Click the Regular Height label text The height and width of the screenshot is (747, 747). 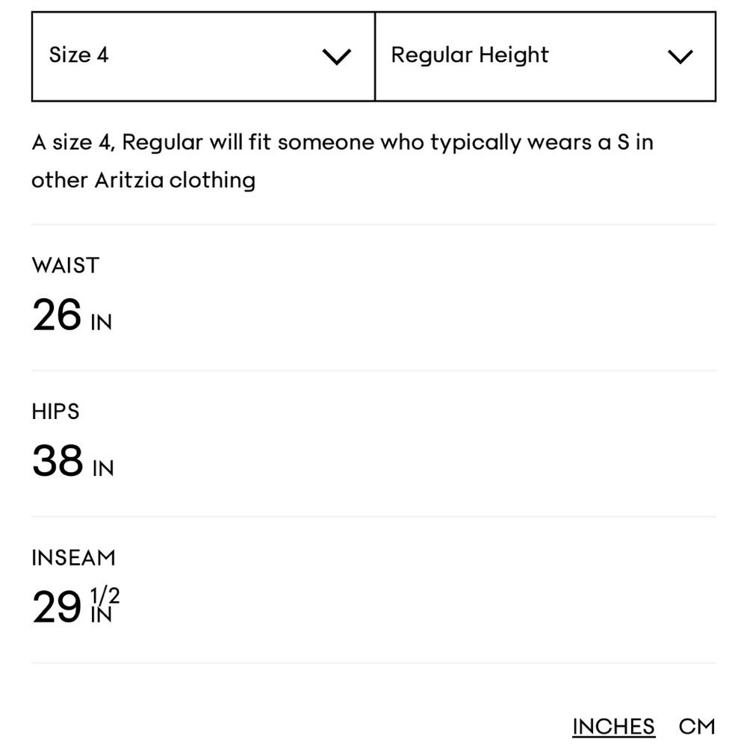(x=469, y=55)
